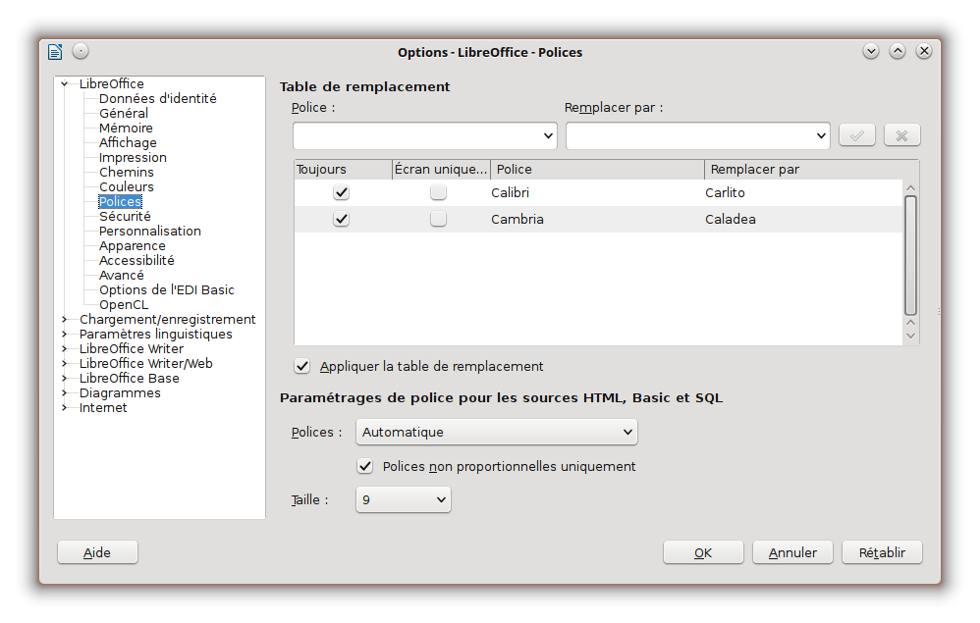Viewport: 980px width, 623px height.
Task: Toggle Polices non proportionnelles uniquement checkbox
Action: coord(365,466)
